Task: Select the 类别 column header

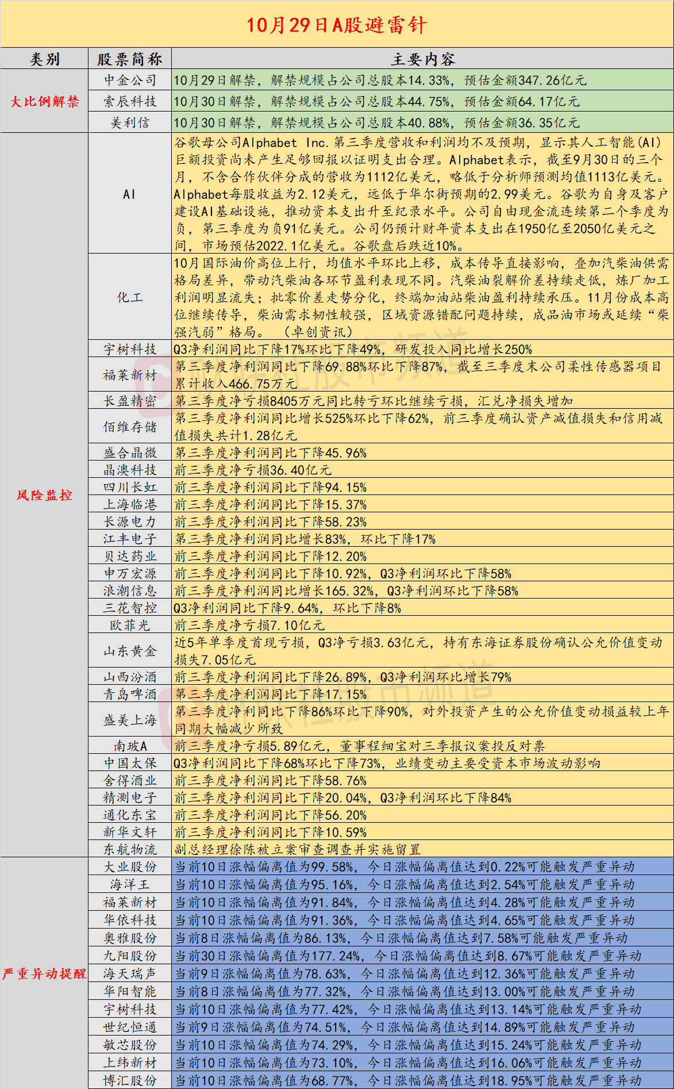Action: click(44, 59)
